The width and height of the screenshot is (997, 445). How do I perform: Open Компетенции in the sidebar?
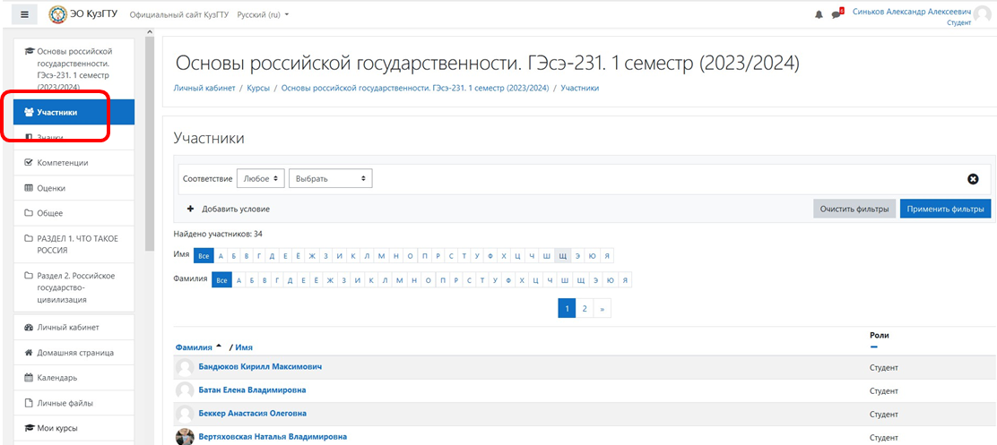[74, 163]
